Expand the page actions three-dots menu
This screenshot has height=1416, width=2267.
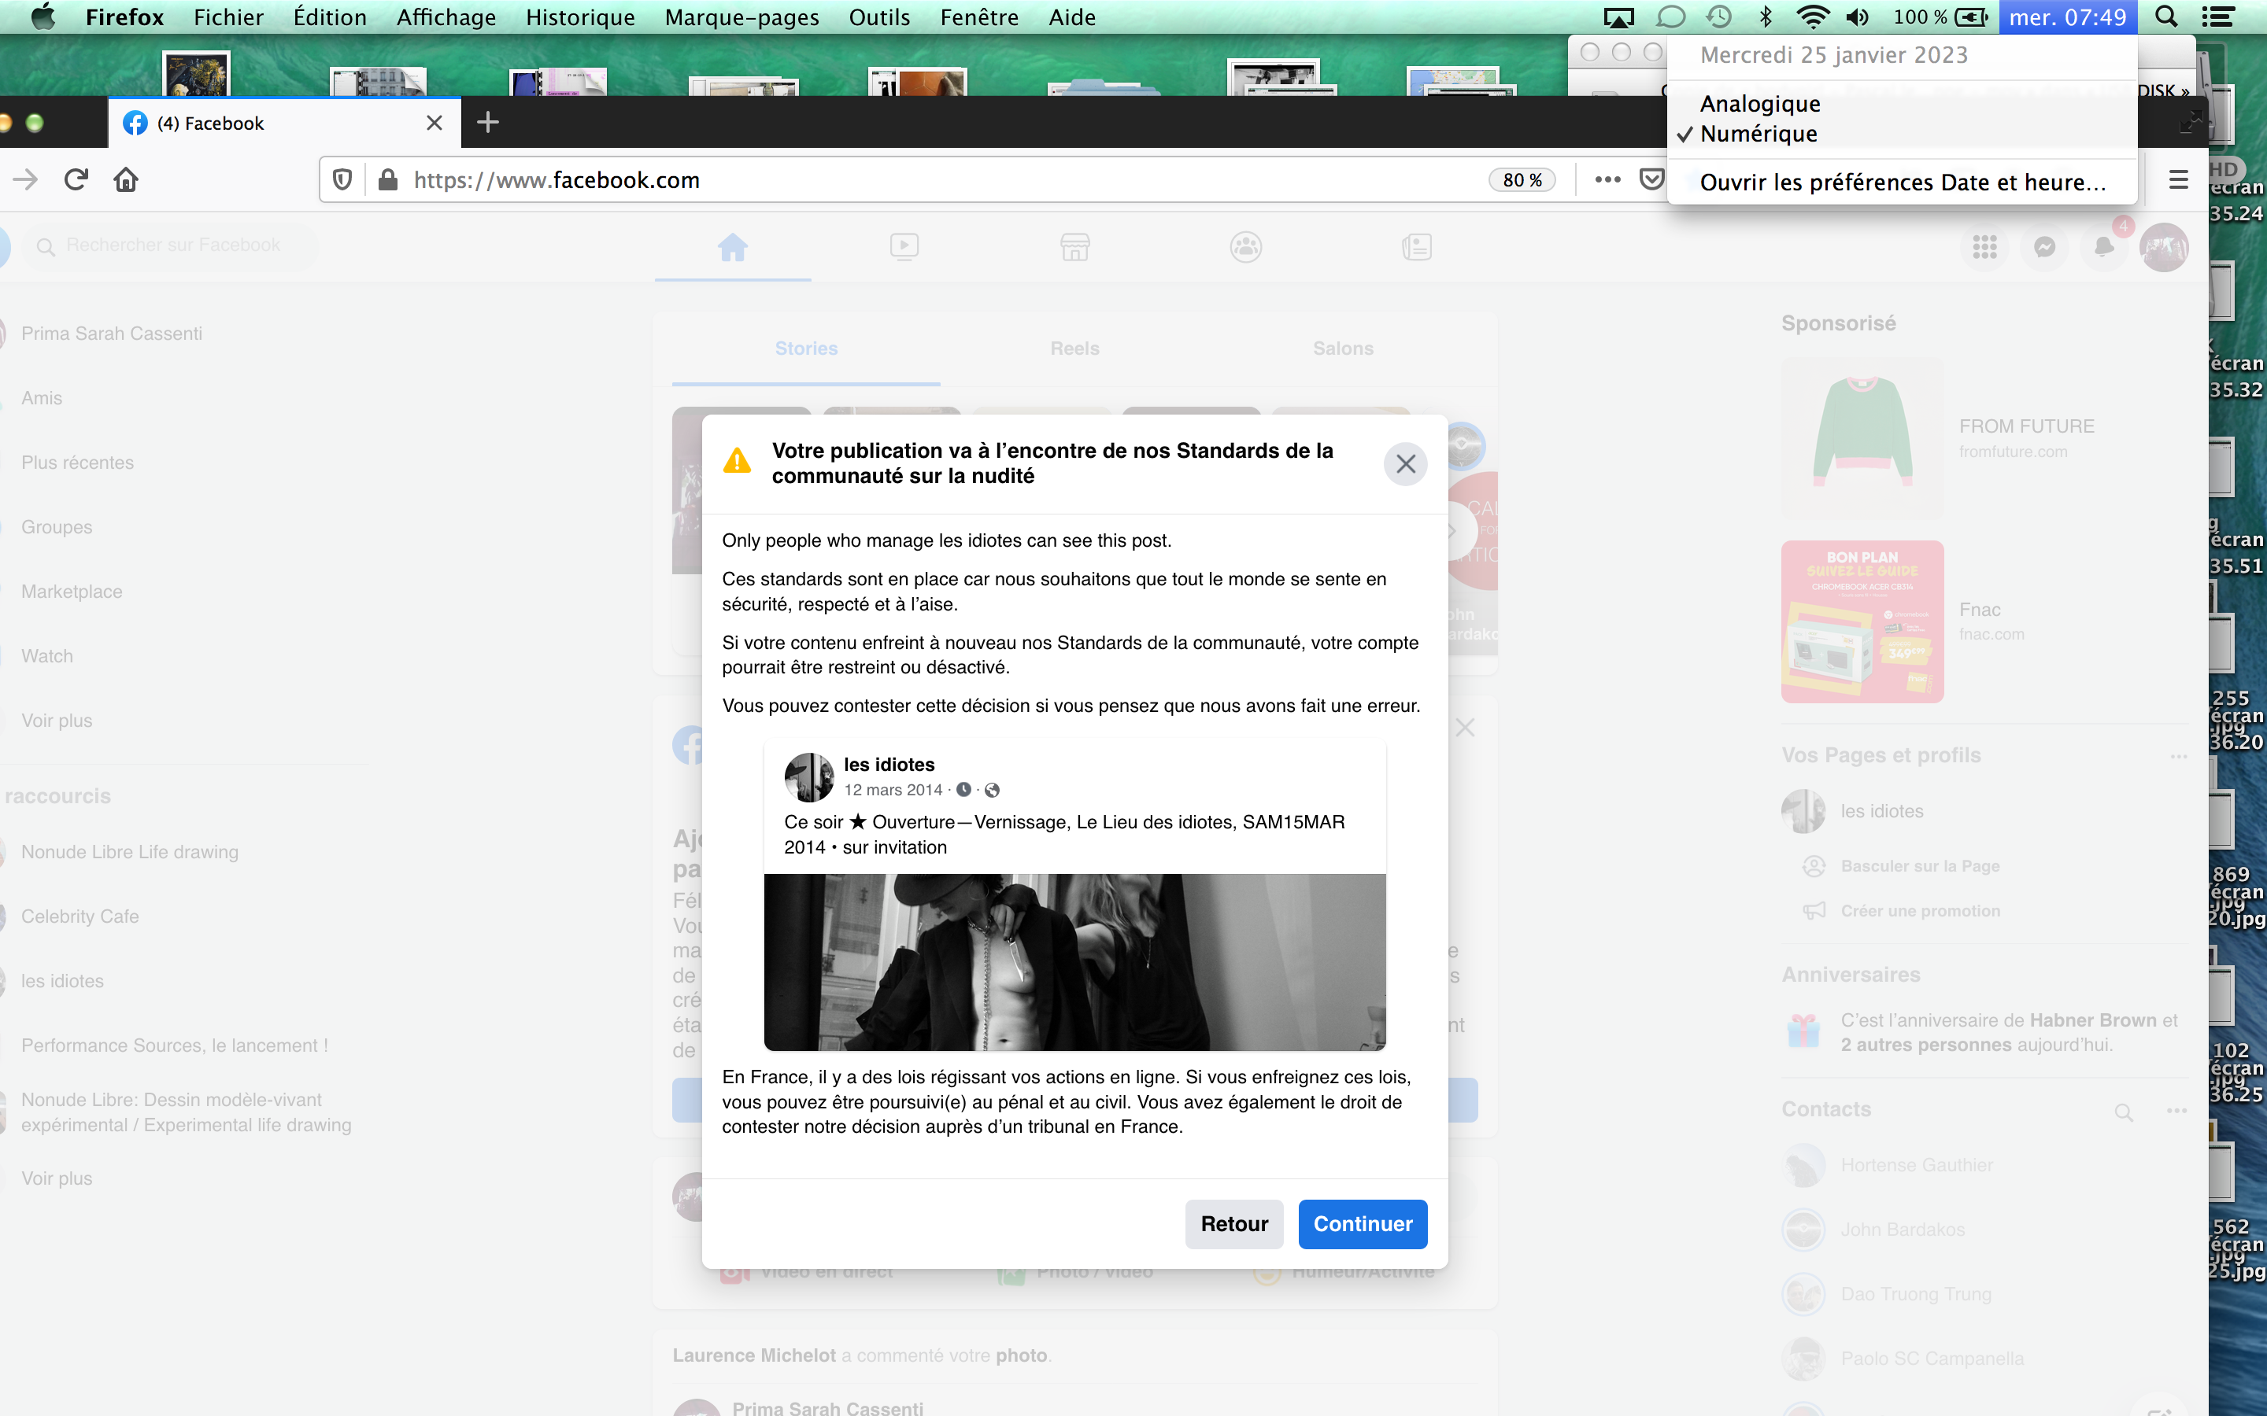1607,180
